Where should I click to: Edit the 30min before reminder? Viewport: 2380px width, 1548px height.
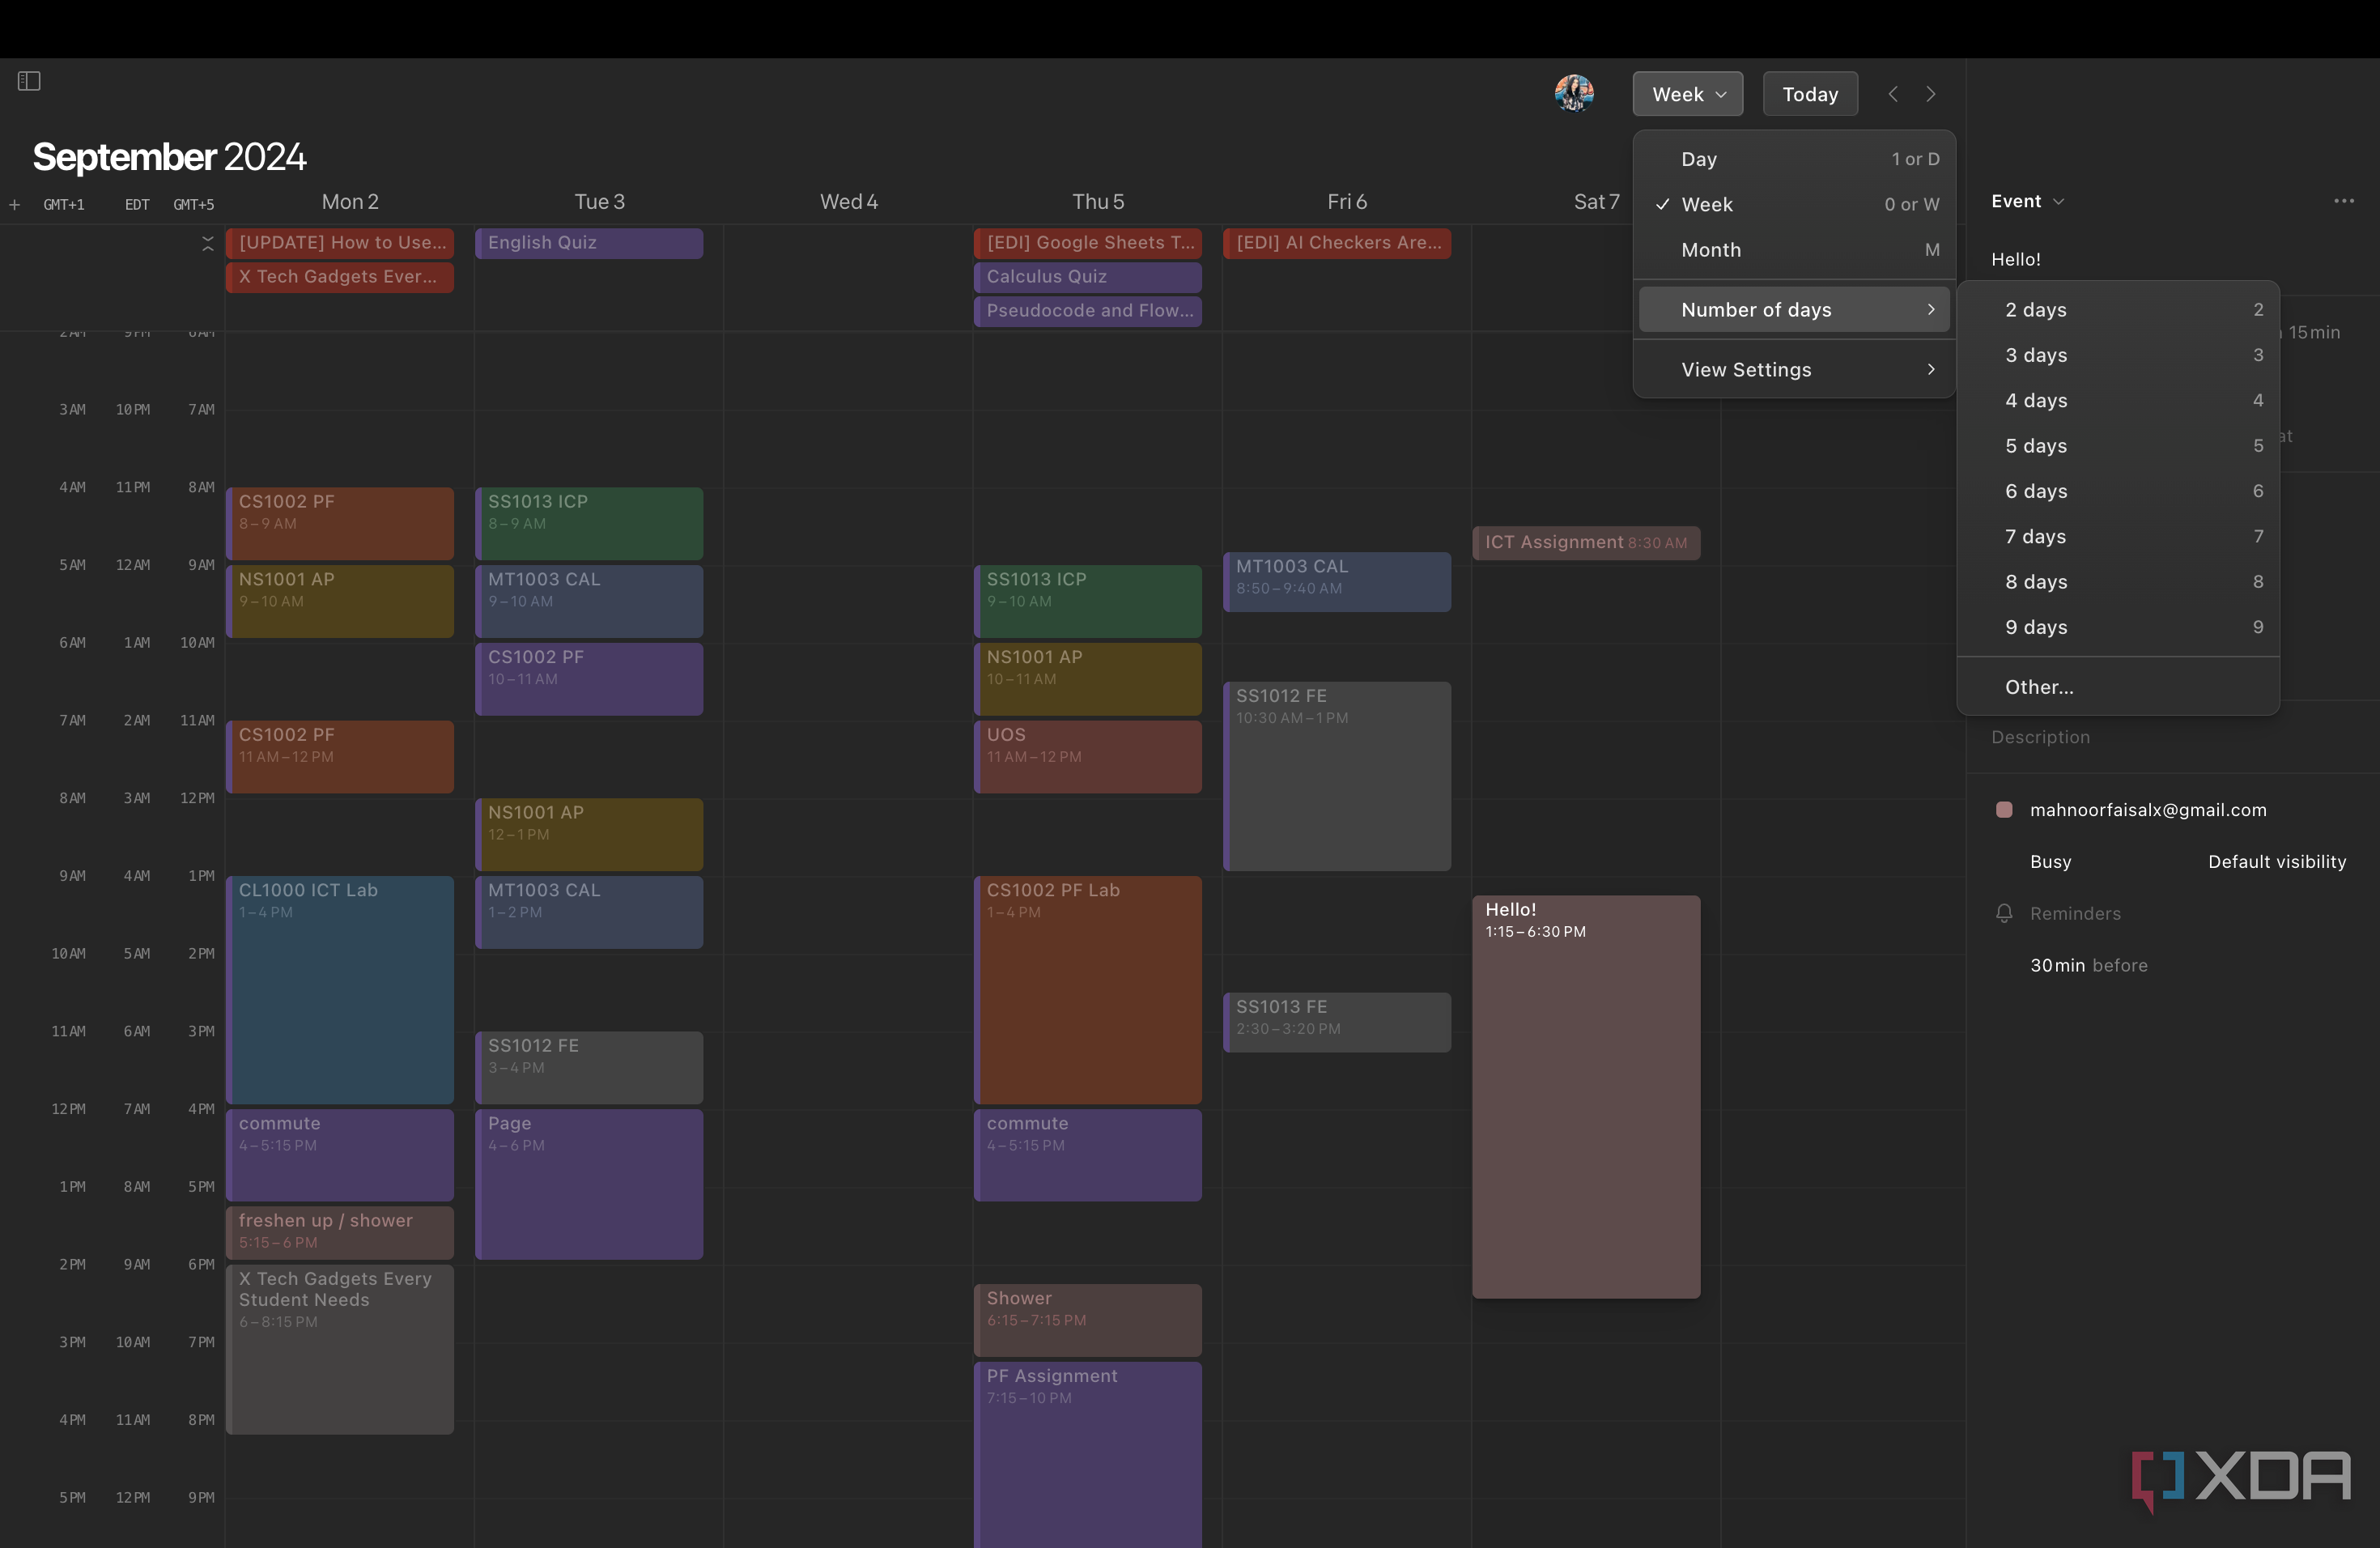pos(2088,965)
